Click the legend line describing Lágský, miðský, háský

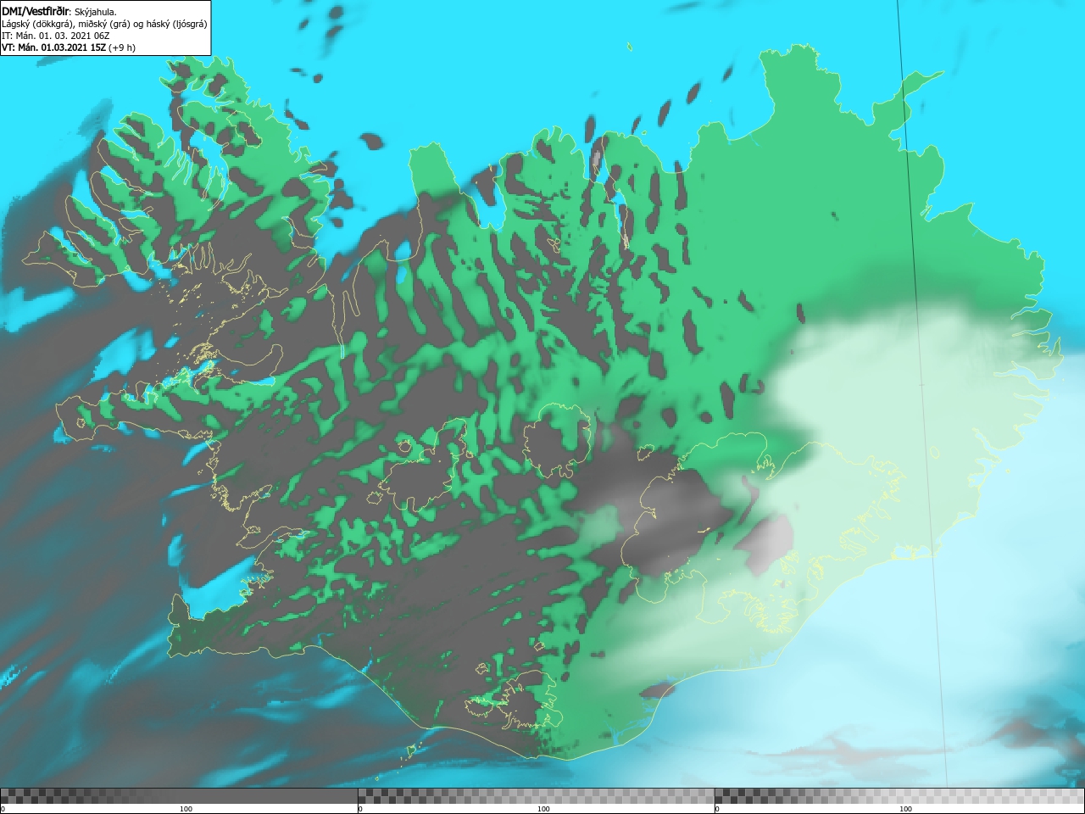tap(104, 24)
